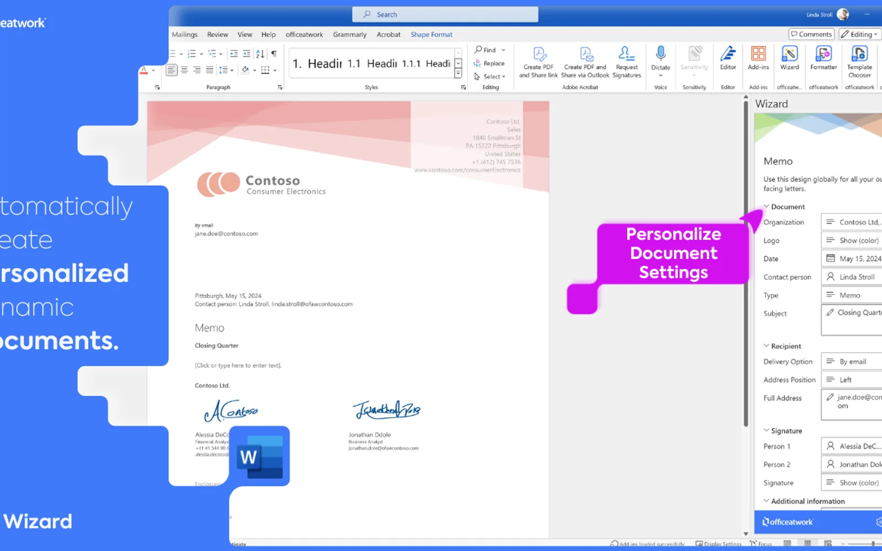
Task: Click the Sort A-Z icon
Action: tap(260, 53)
